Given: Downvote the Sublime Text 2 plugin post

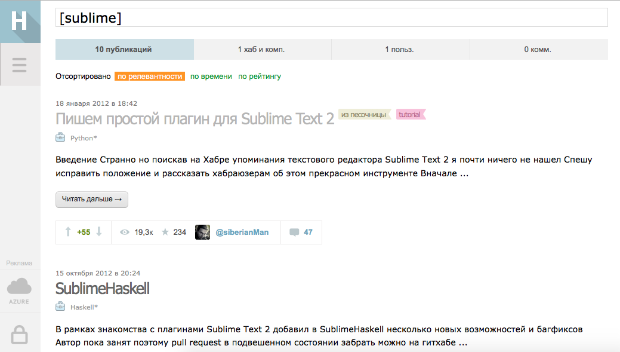Looking at the screenshot, I should (x=99, y=232).
